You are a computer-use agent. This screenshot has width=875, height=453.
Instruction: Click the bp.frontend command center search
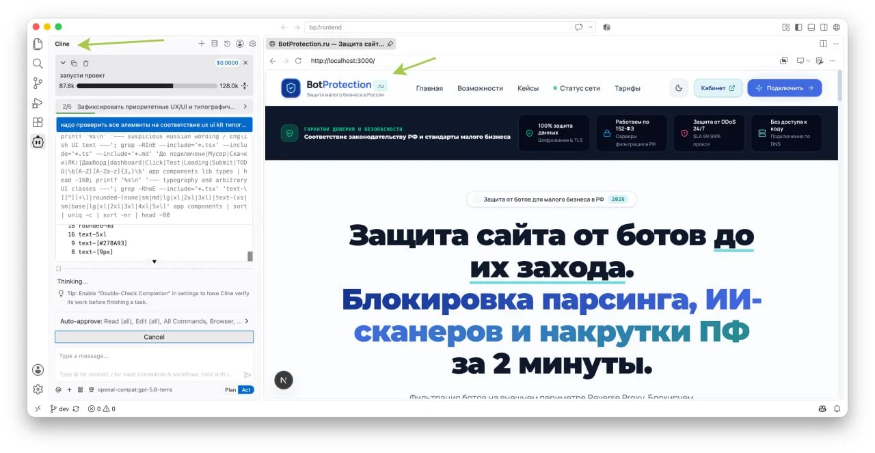437,27
